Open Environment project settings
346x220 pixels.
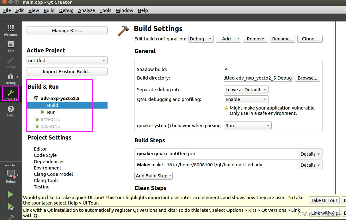[48, 168]
